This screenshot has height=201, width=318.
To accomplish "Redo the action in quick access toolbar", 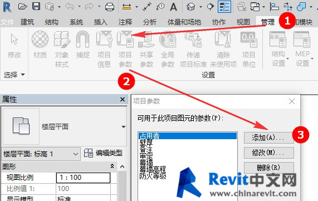I will pyautogui.click(x=89, y=7).
